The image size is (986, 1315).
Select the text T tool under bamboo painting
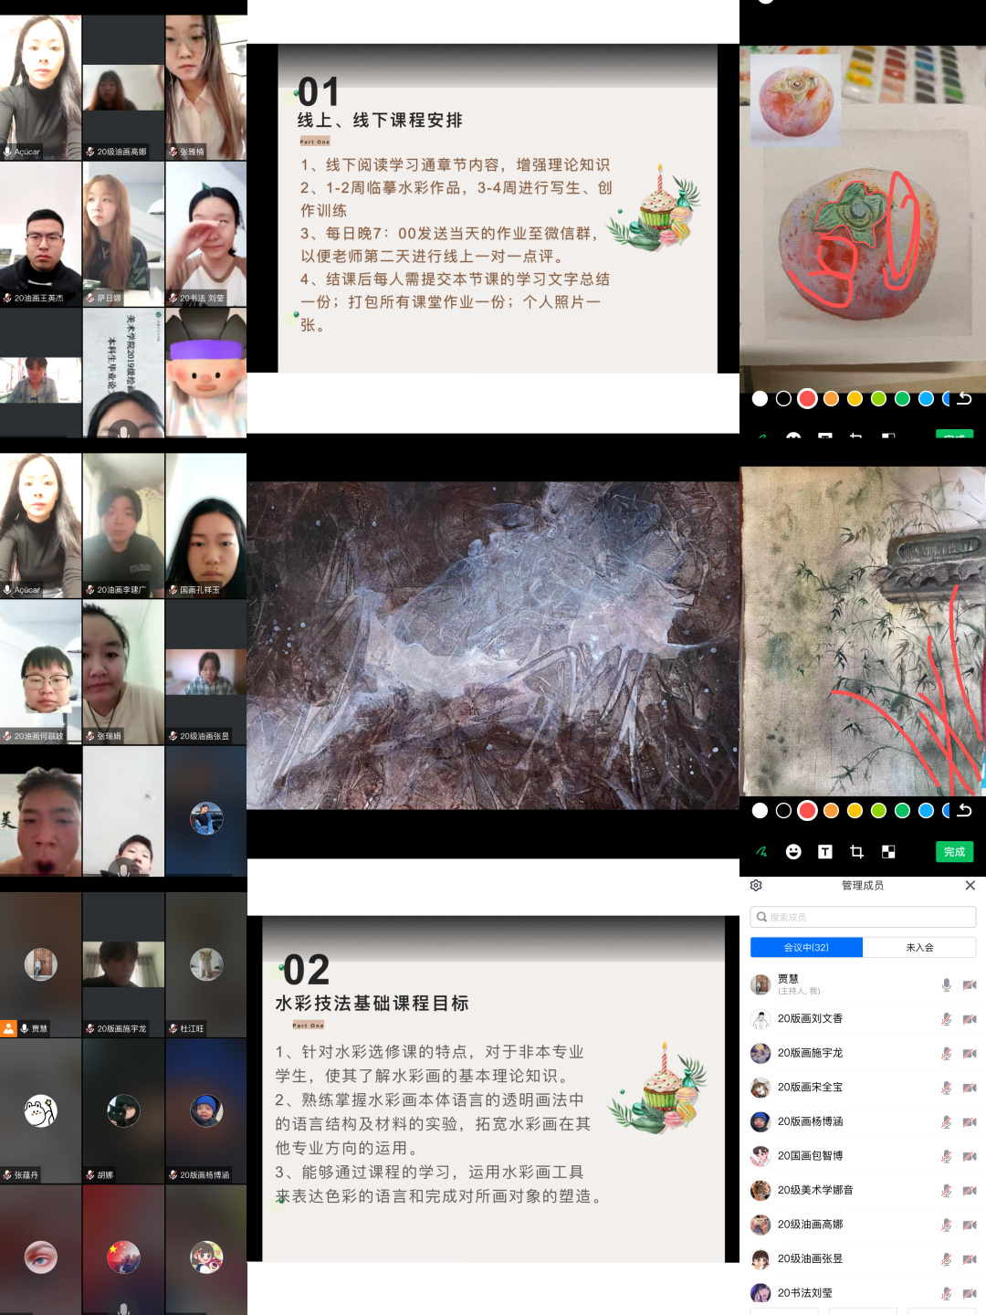[825, 852]
